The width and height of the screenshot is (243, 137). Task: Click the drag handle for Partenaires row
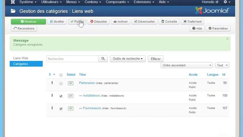pyautogui.click(x=52, y=83)
